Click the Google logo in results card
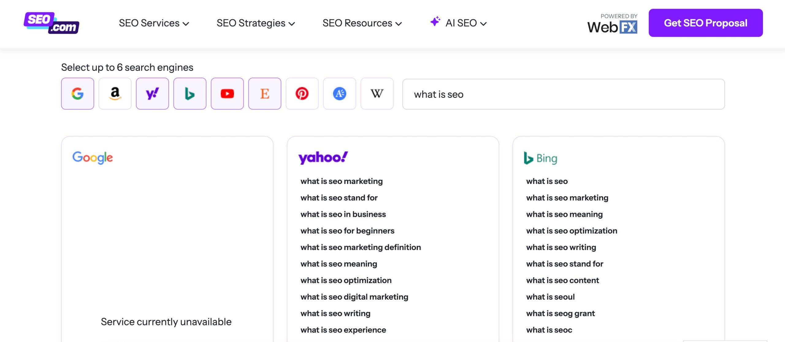Image resolution: width=785 pixels, height=342 pixels. point(93,158)
